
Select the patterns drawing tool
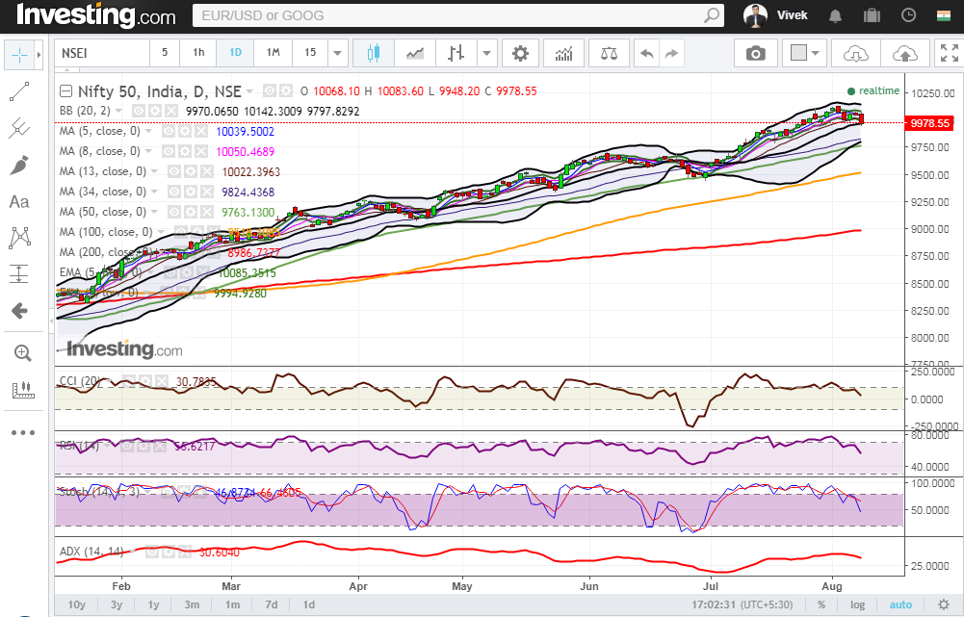coord(19,237)
